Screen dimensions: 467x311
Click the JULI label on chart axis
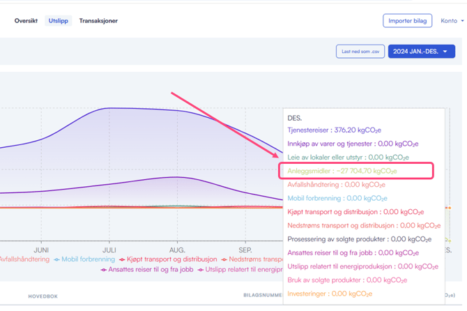pyautogui.click(x=109, y=248)
